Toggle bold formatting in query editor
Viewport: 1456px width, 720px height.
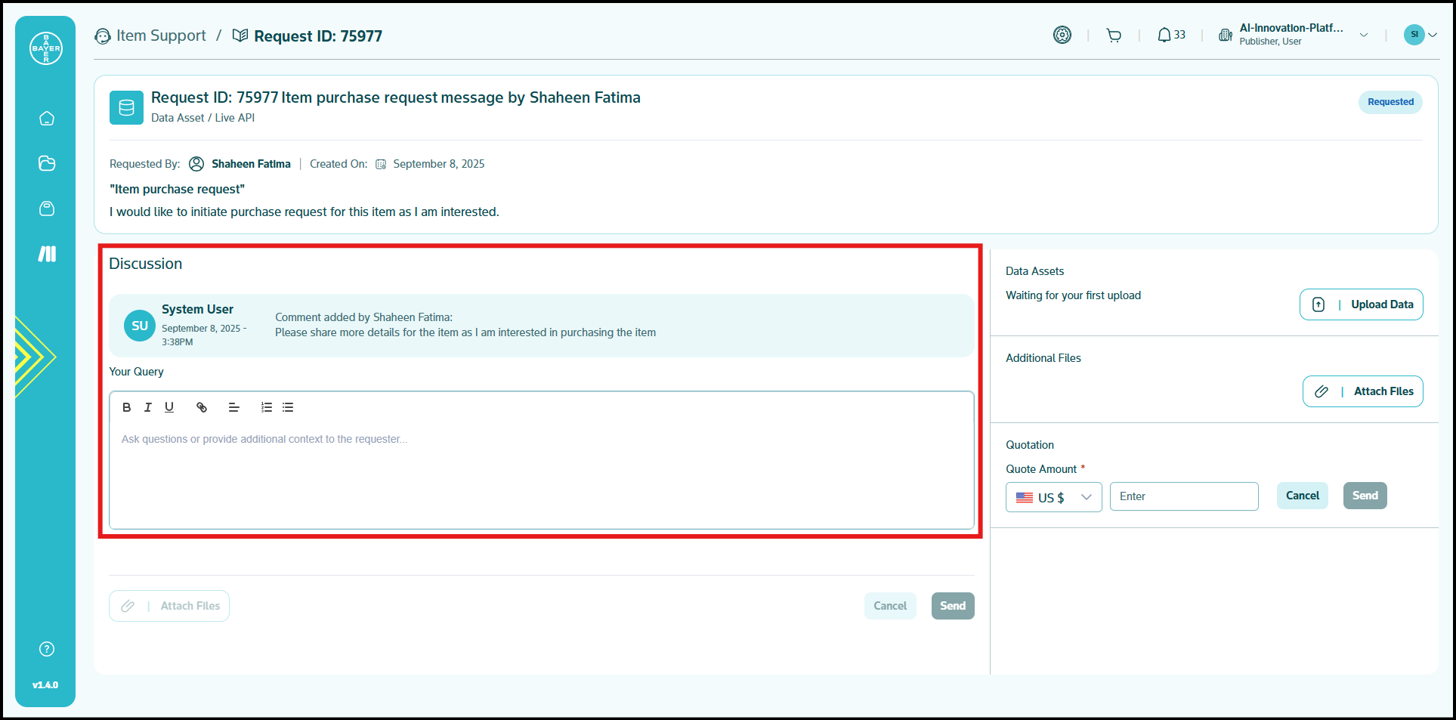[127, 407]
